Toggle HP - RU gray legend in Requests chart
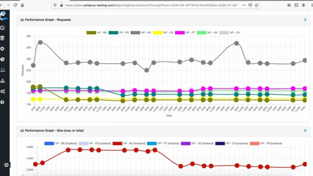Screen dimensions: 313x176 point(141,33)
